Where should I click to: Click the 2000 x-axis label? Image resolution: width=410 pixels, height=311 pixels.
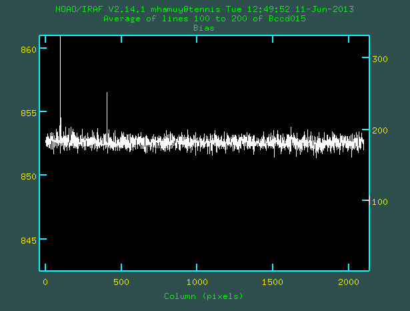pos(348,282)
